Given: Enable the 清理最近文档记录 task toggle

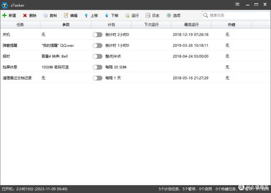Looking at the screenshot, I should (x=98, y=78).
